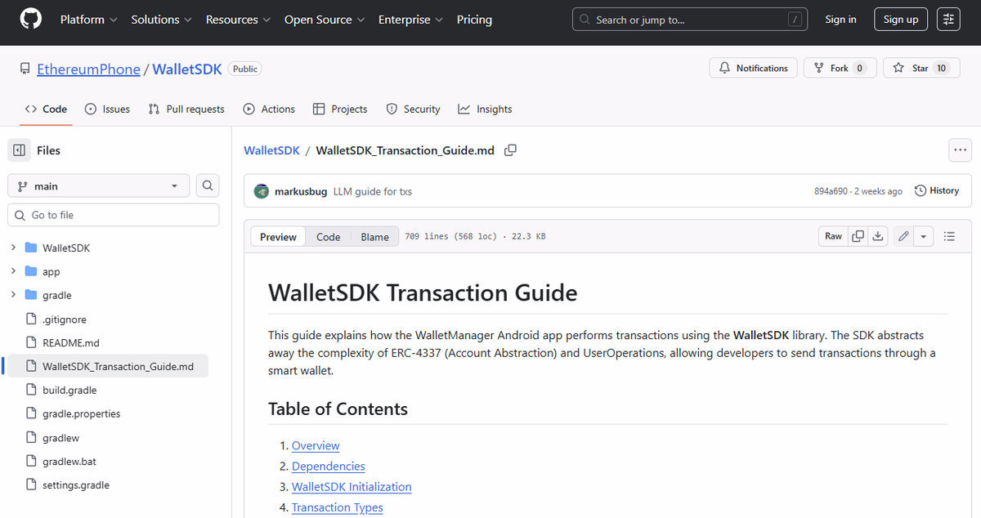Open the outline list icon
Screen dimensions: 981x518
pyautogui.click(x=949, y=236)
